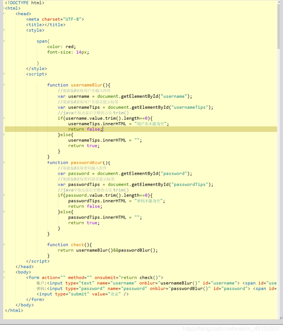Click 'usernameTips.innerHTML = "";' line
The image size is (283, 335).
coord(105,140)
